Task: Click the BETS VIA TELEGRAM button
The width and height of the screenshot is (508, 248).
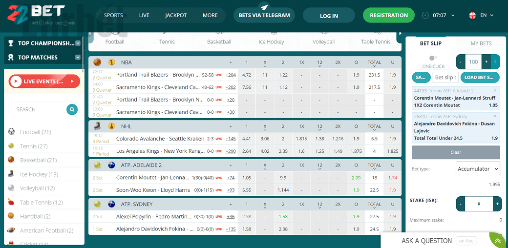Action: pyautogui.click(x=264, y=15)
